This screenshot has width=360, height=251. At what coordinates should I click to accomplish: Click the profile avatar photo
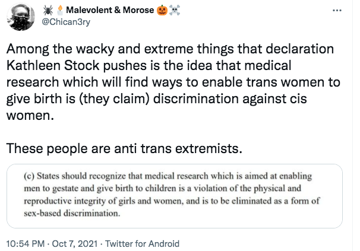pos(21,17)
